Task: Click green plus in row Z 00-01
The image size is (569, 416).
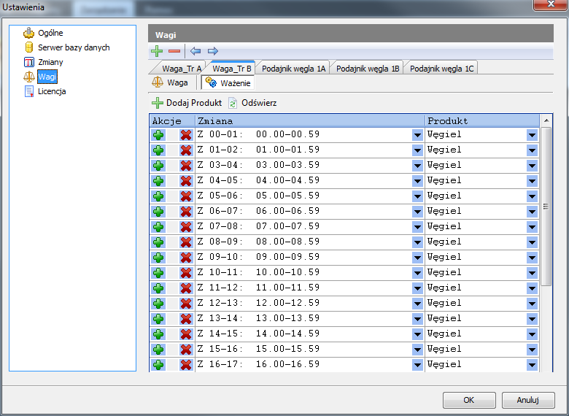Action: 159,134
